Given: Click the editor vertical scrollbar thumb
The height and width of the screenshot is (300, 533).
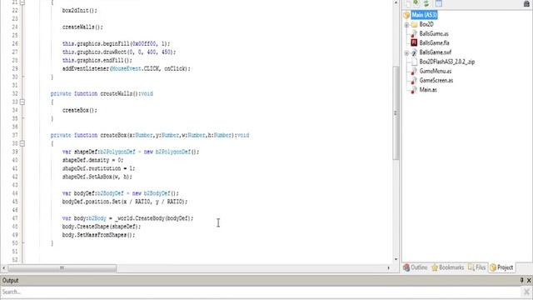Looking at the screenshot, I should (396, 113).
